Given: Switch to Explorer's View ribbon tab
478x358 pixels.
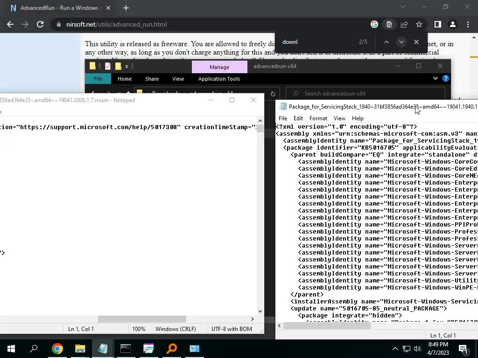Looking at the screenshot, I should [178, 78].
